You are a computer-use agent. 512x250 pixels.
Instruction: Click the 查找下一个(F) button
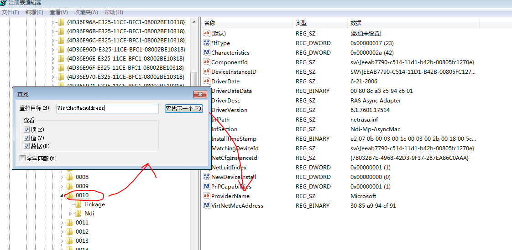183,108
